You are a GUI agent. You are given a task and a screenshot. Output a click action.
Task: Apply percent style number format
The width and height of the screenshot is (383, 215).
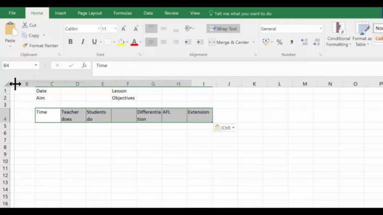279,42
